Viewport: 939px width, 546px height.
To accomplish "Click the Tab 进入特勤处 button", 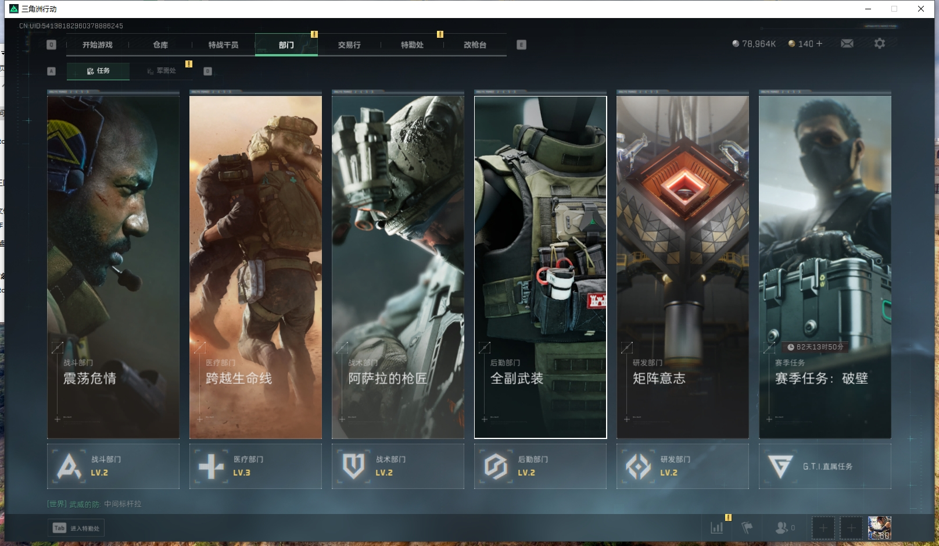I will (76, 528).
